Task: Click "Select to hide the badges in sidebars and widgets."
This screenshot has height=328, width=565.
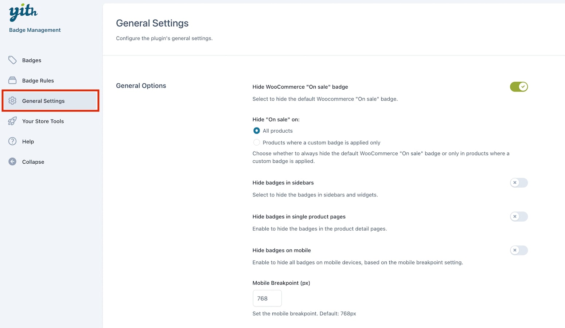Action: point(315,195)
